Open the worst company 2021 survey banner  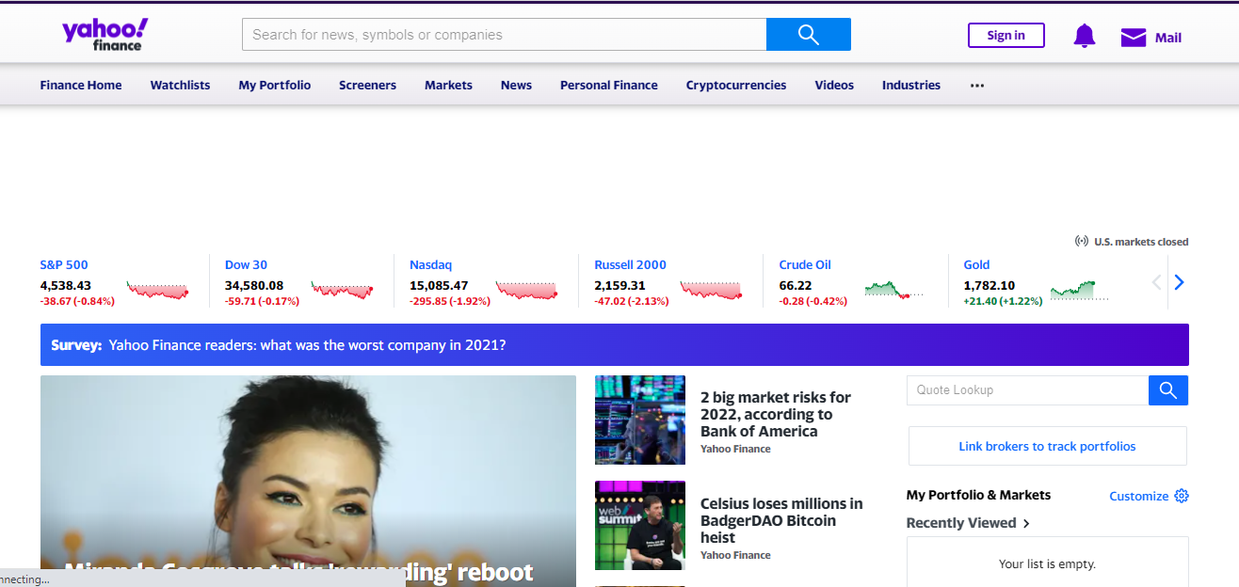614,345
